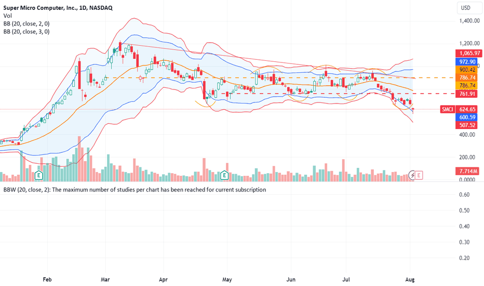Viewport: 484px width, 286px height.
Task: Click the 200.00 price axis value
Action: (x=467, y=157)
